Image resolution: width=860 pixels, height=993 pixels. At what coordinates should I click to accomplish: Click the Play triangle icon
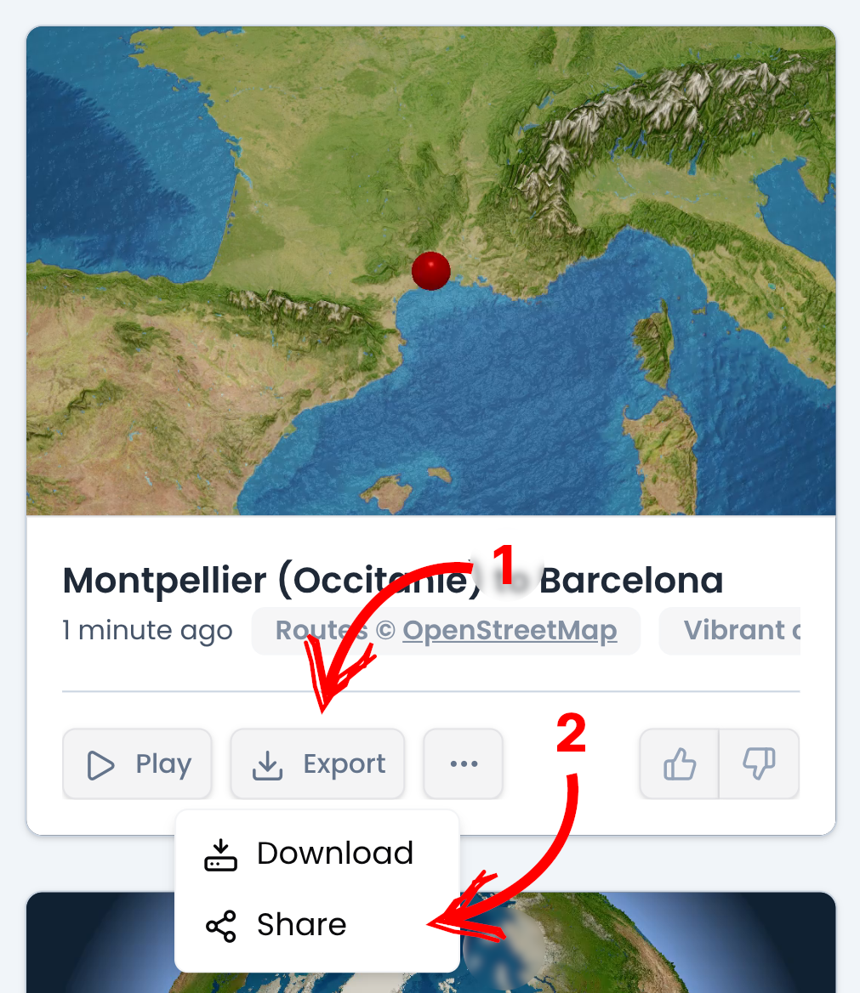pyautogui.click(x=100, y=765)
